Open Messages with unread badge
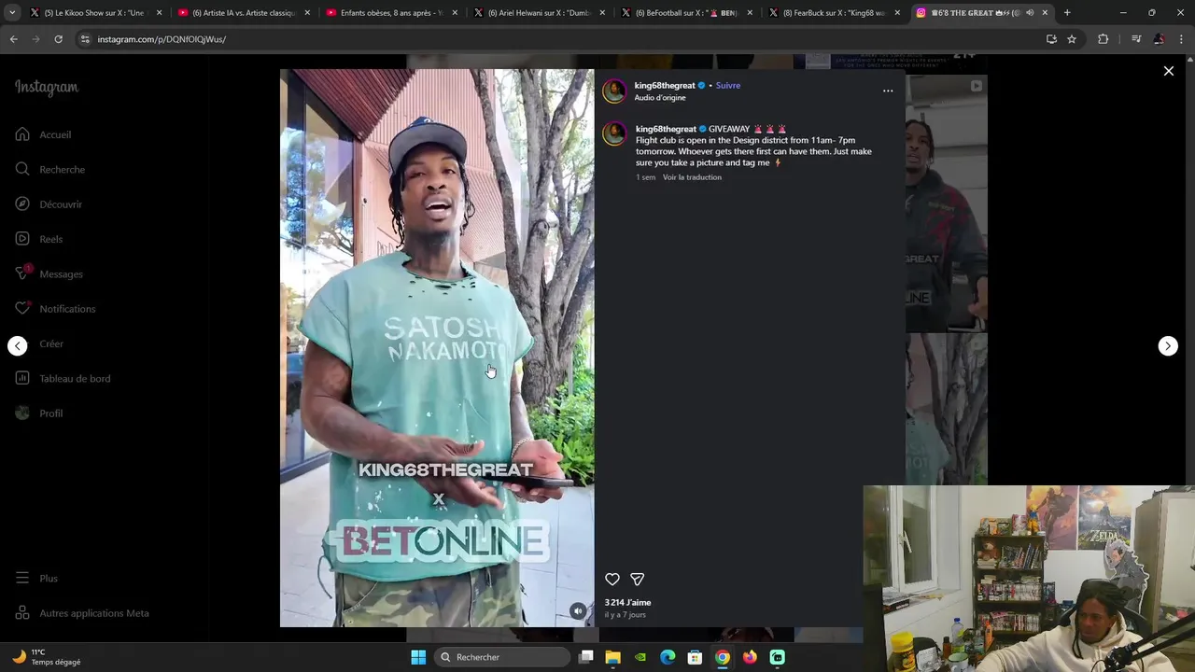 [49, 273]
